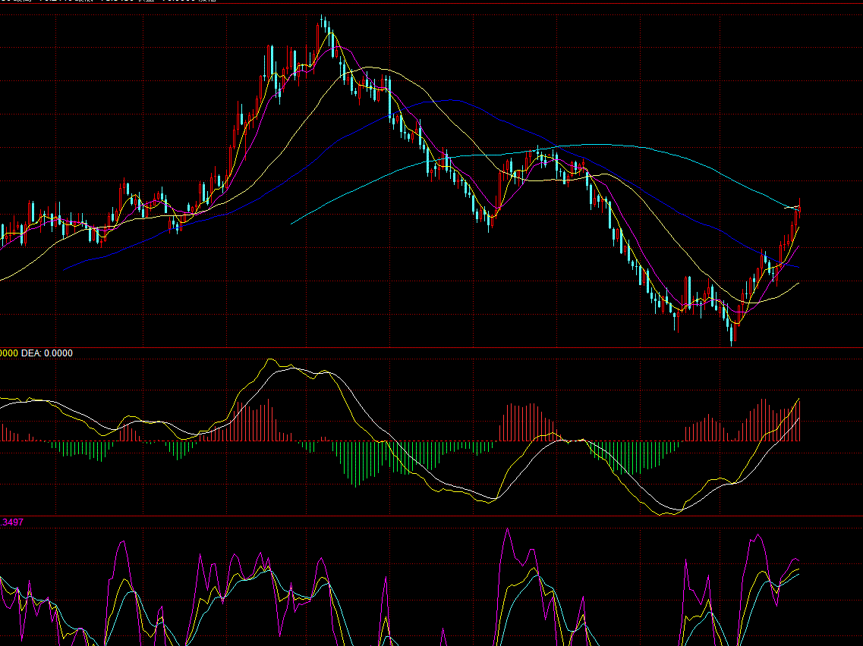Click the DEA: 0.0000 indicator label
This screenshot has width=863, height=646.
pos(47,353)
